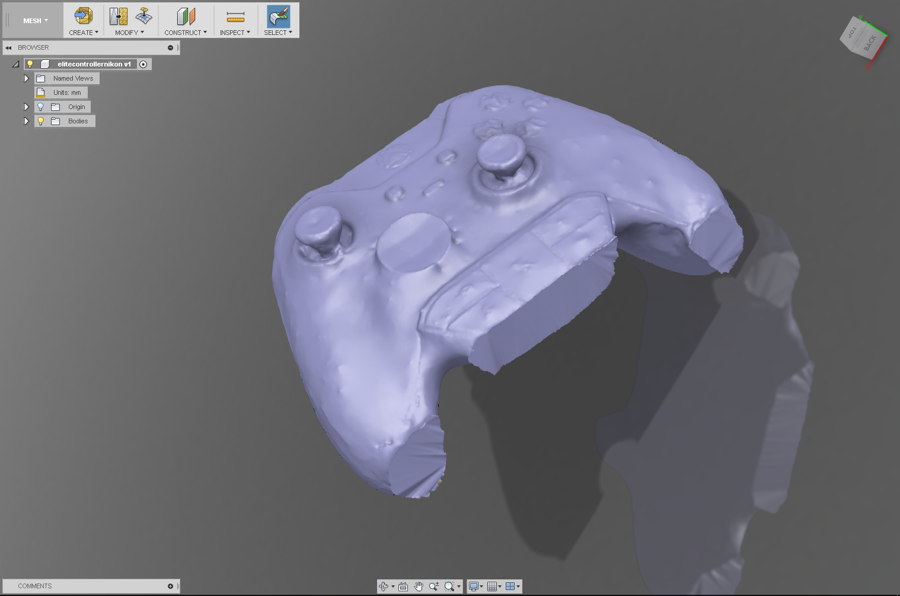
Task: Toggle visibility bulb for elitecontrollernikon v1
Action: click(x=30, y=64)
